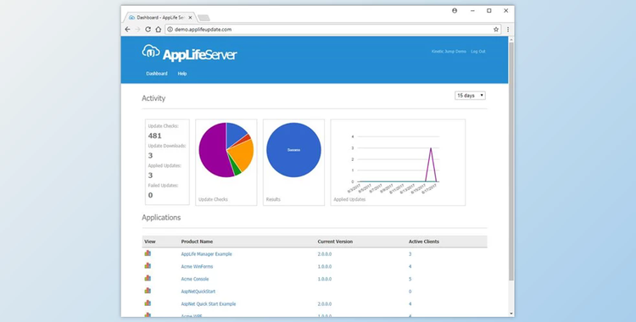Close the Dashboard browser tab
The image size is (636, 322).
pos(190,18)
